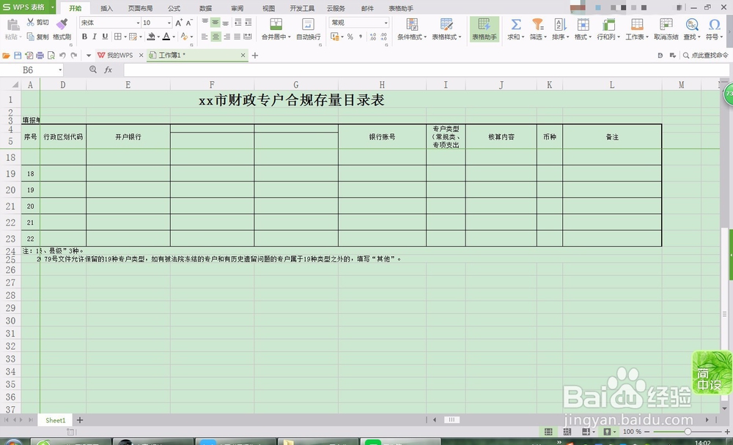Image resolution: width=733 pixels, height=445 pixels.
Task: Toggle Italic formatting
Action: point(95,37)
